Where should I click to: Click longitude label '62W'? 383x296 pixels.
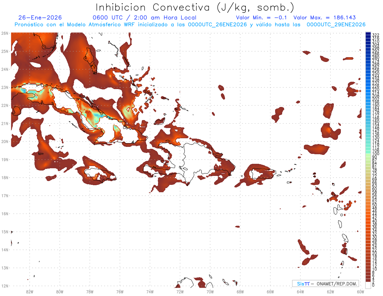(x=331, y=292)
